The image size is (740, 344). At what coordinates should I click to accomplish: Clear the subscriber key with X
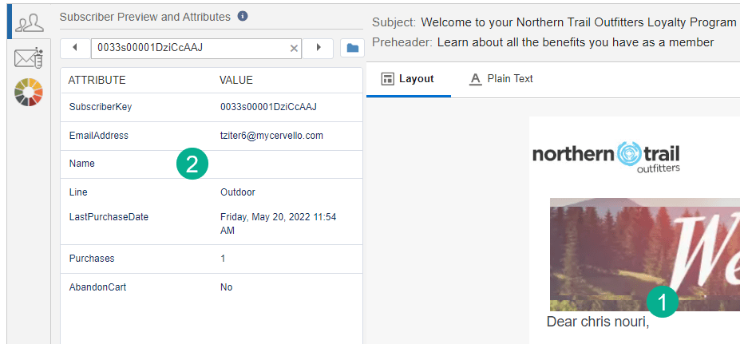(294, 49)
